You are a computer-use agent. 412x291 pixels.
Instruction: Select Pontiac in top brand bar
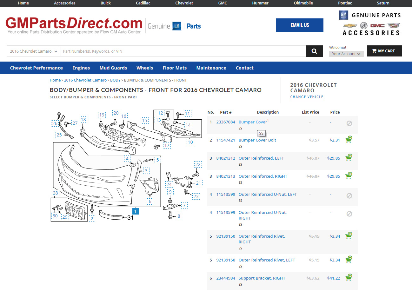tap(345, 3)
